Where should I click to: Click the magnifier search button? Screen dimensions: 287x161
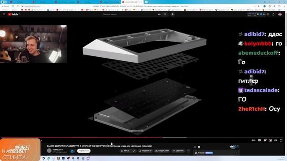pyautogui.click(x=165, y=14)
